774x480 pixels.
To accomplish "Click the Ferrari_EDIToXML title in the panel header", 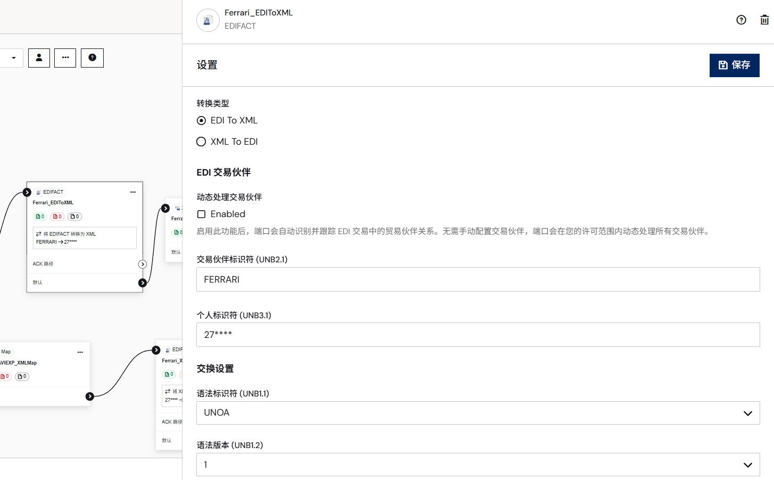I will tap(259, 13).
